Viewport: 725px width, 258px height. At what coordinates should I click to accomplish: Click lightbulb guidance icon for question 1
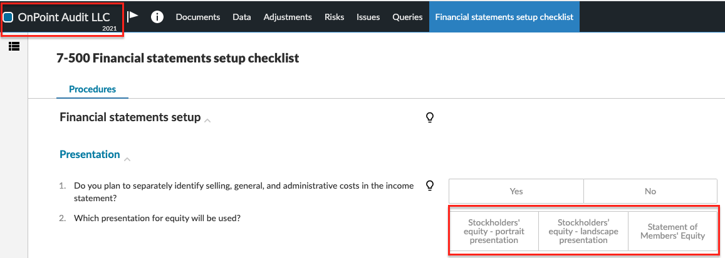pyautogui.click(x=430, y=185)
